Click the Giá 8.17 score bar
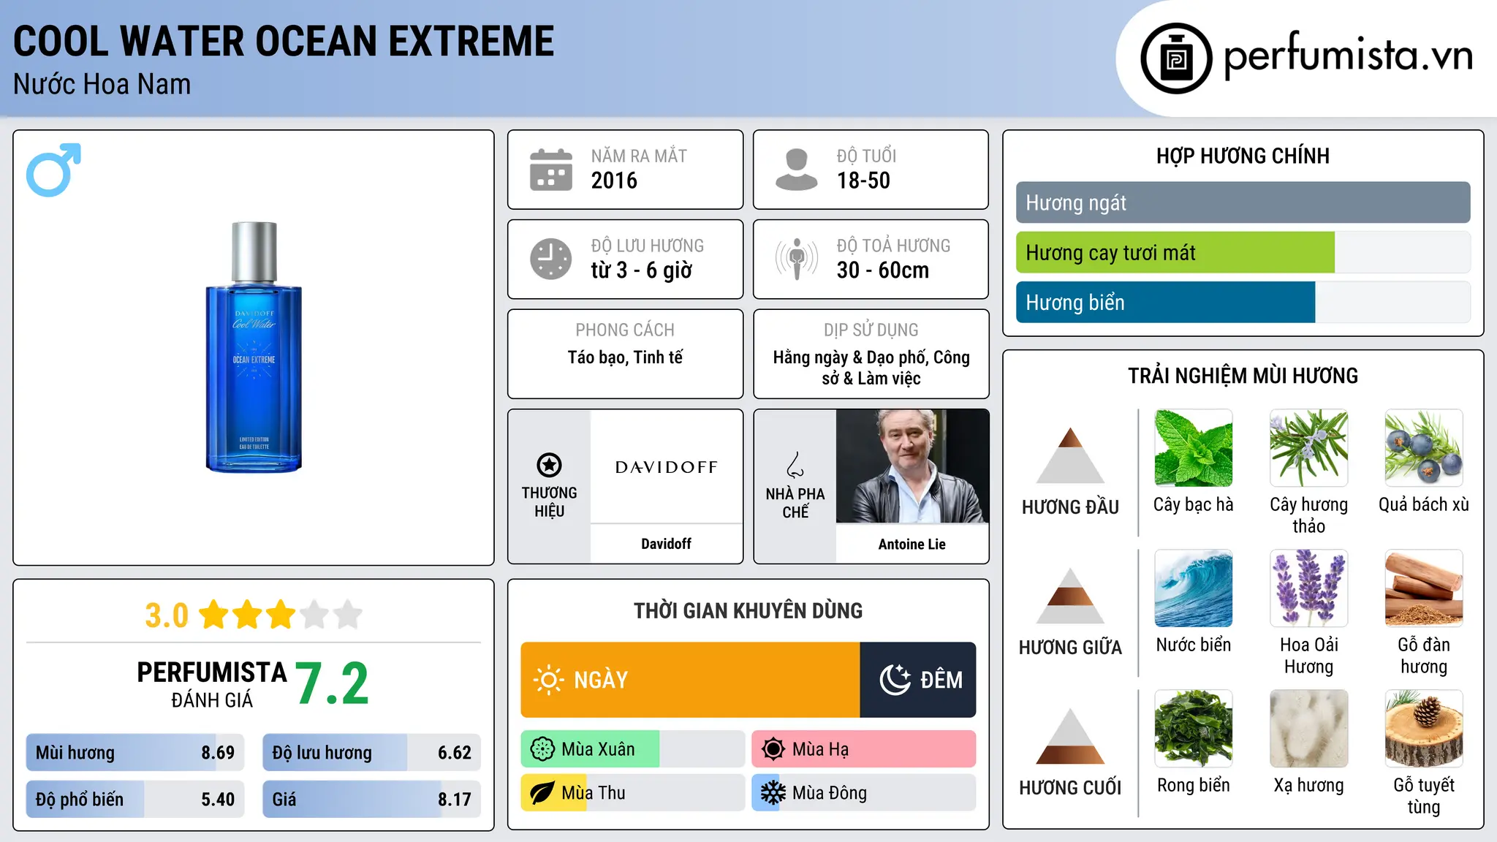1497x842 pixels. 371,800
